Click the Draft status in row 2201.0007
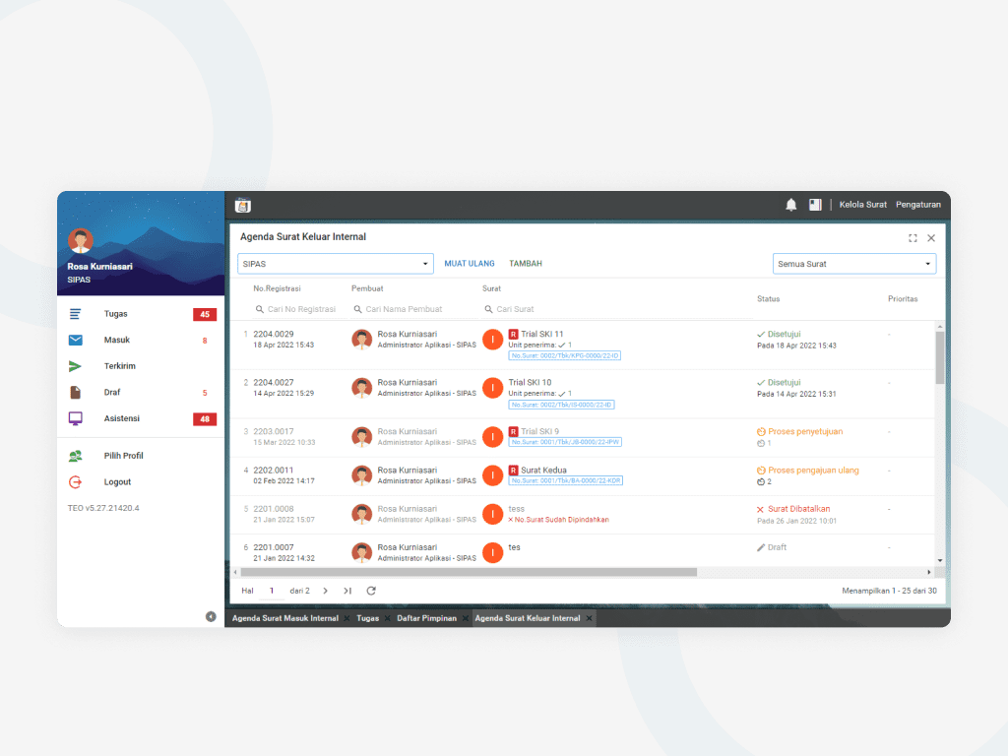This screenshot has height=756, width=1008. click(772, 547)
